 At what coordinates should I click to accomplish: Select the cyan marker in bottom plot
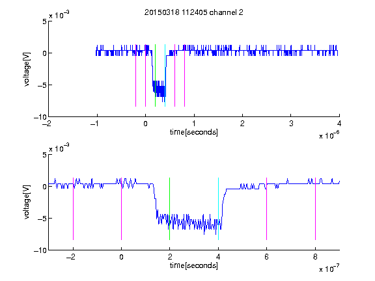pyautogui.click(x=218, y=209)
